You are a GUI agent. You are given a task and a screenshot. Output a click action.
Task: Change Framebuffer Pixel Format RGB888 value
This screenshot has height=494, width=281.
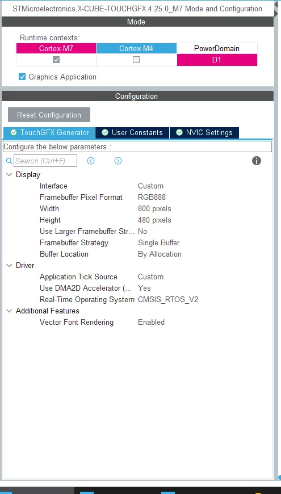(x=152, y=197)
